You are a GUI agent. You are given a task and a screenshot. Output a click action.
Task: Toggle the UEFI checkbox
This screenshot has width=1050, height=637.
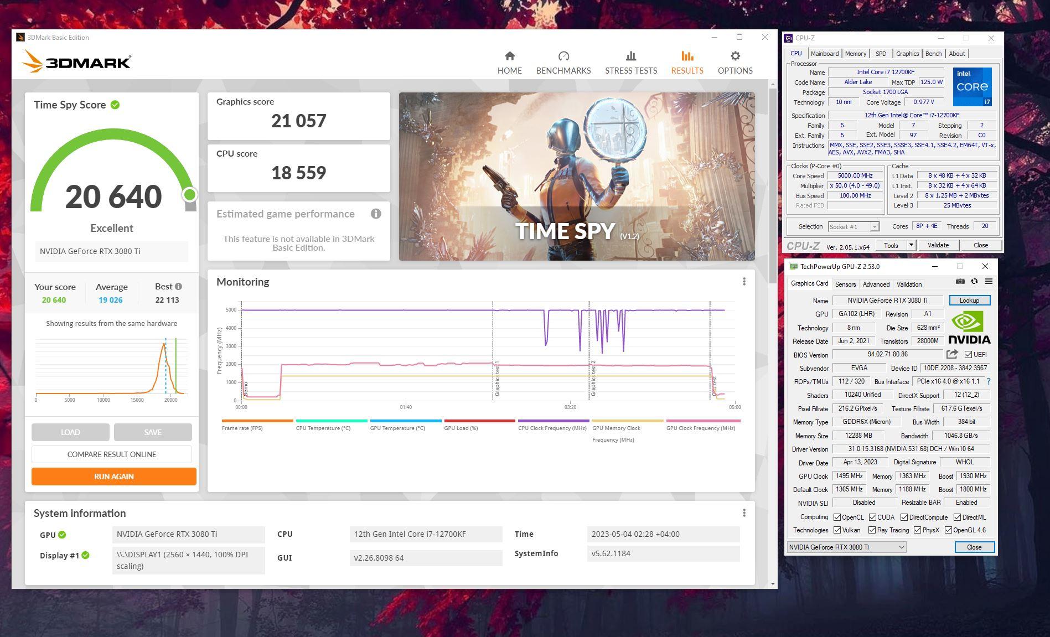point(968,355)
